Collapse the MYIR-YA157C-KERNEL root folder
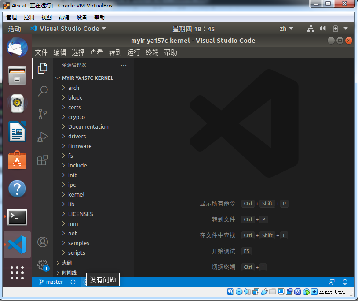This screenshot has height=301, width=358. (x=94, y=78)
